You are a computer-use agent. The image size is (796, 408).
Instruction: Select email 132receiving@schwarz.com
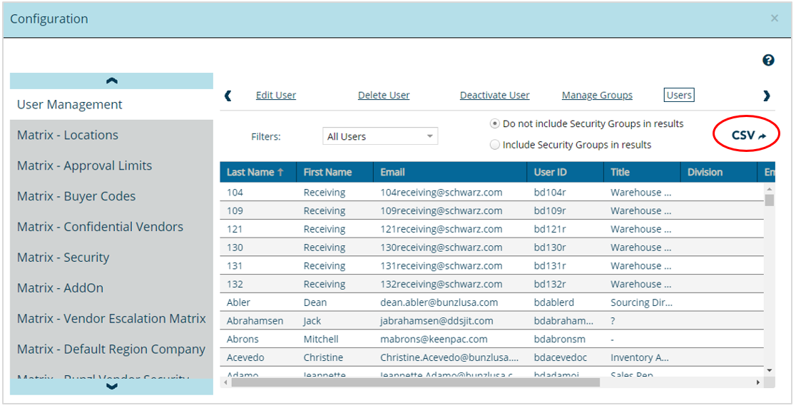pos(441,284)
